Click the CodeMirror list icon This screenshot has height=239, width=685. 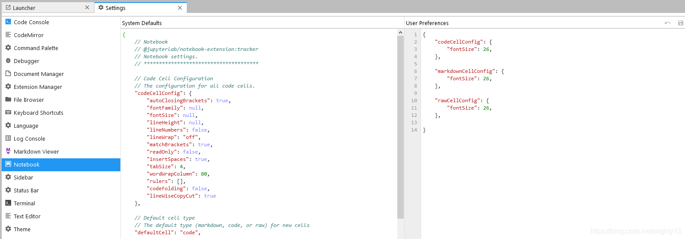point(8,35)
